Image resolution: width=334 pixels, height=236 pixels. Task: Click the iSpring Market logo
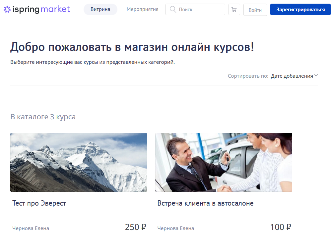tap(37, 9)
